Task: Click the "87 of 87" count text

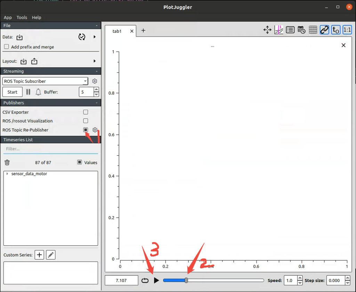Action: (43, 163)
